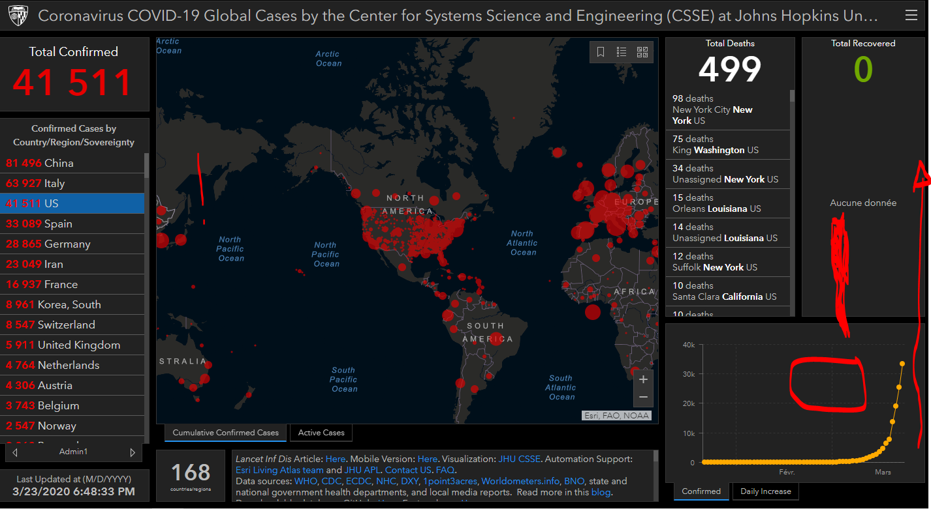Select Germany in the country list
931x509 pixels.
click(72, 244)
